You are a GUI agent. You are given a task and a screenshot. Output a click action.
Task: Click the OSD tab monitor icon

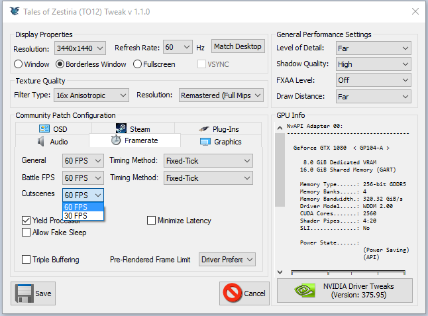44,129
